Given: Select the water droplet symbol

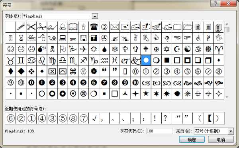Looking at the screenshot, I should click(x=104, y=49).
